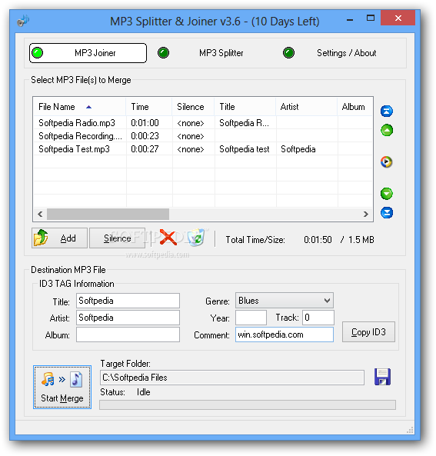Image resolution: width=436 pixels, height=456 pixels.
Task: Click the Add files button
Action: [x=59, y=238]
